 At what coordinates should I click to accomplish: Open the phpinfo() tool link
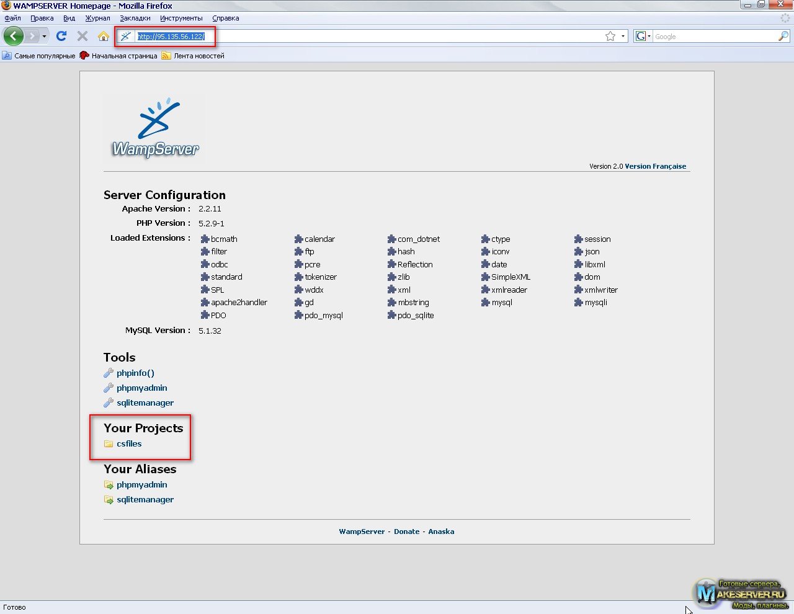pyautogui.click(x=135, y=373)
